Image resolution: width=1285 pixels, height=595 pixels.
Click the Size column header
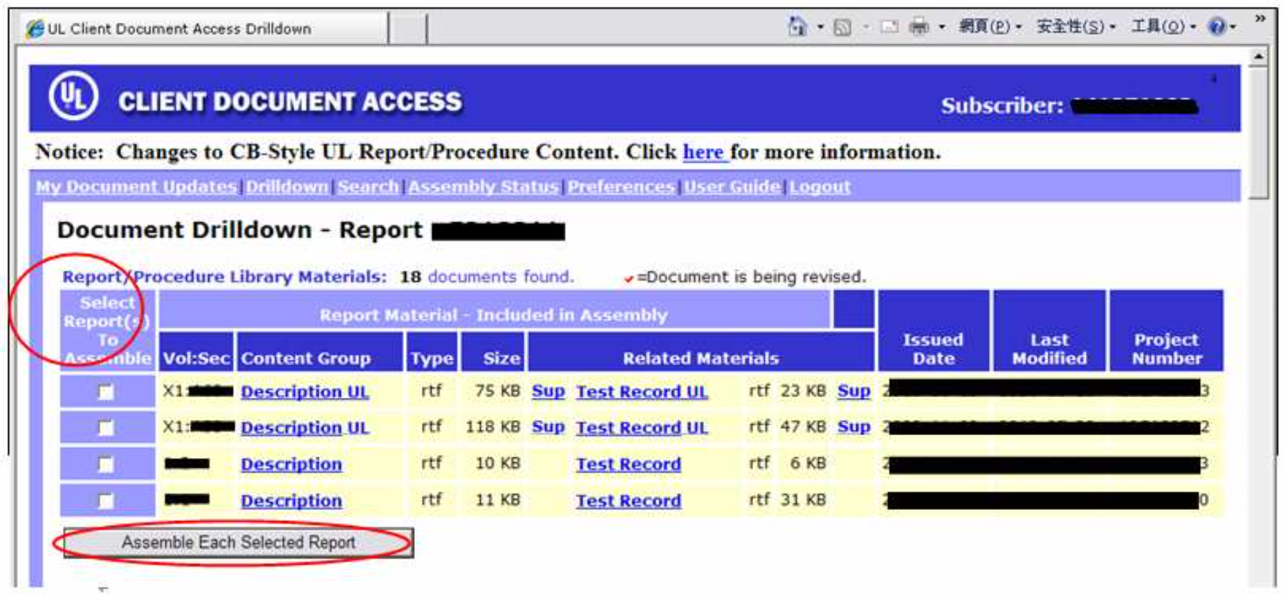(x=494, y=353)
